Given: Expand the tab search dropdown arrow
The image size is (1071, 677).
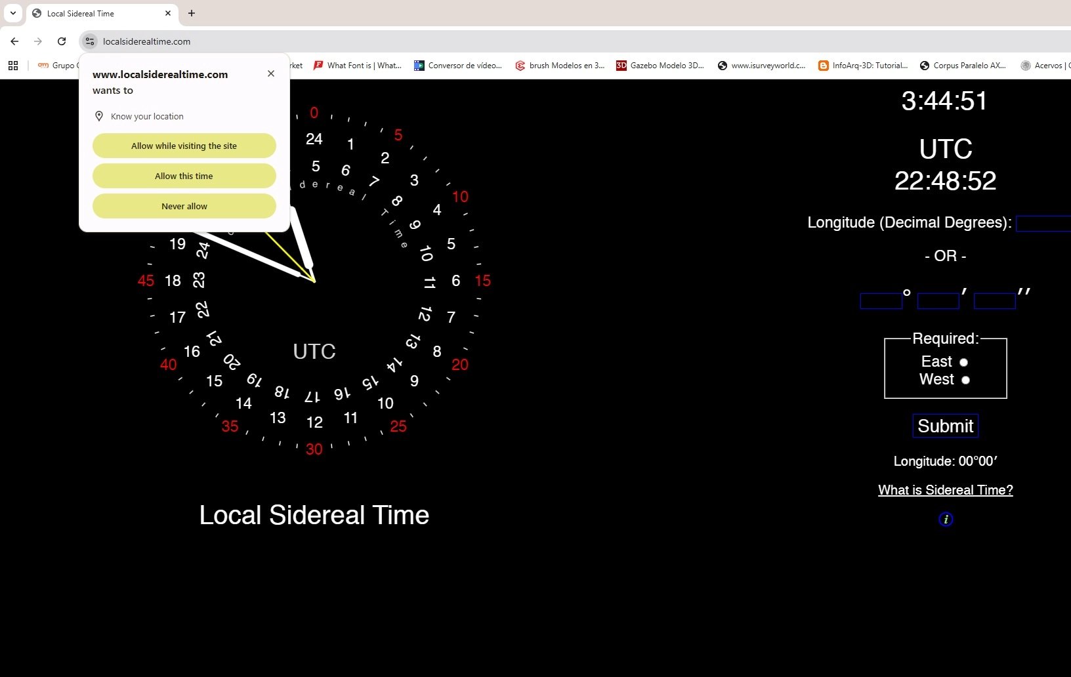Looking at the screenshot, I should pyautogui.click(x=13, y=13).
